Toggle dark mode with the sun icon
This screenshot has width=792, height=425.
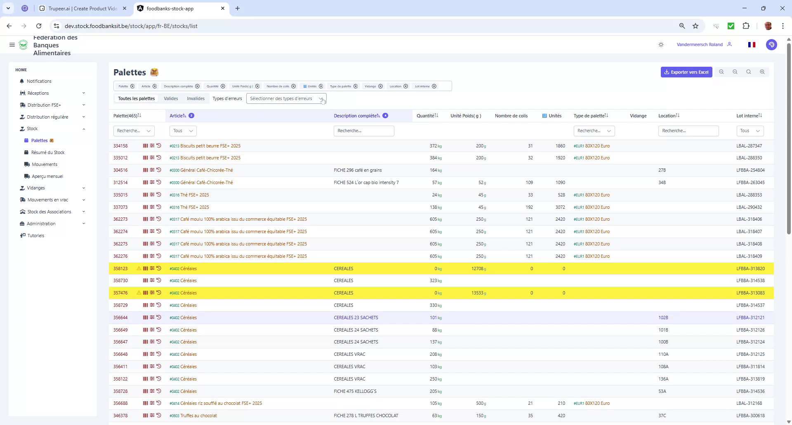(x=661, y=44)
